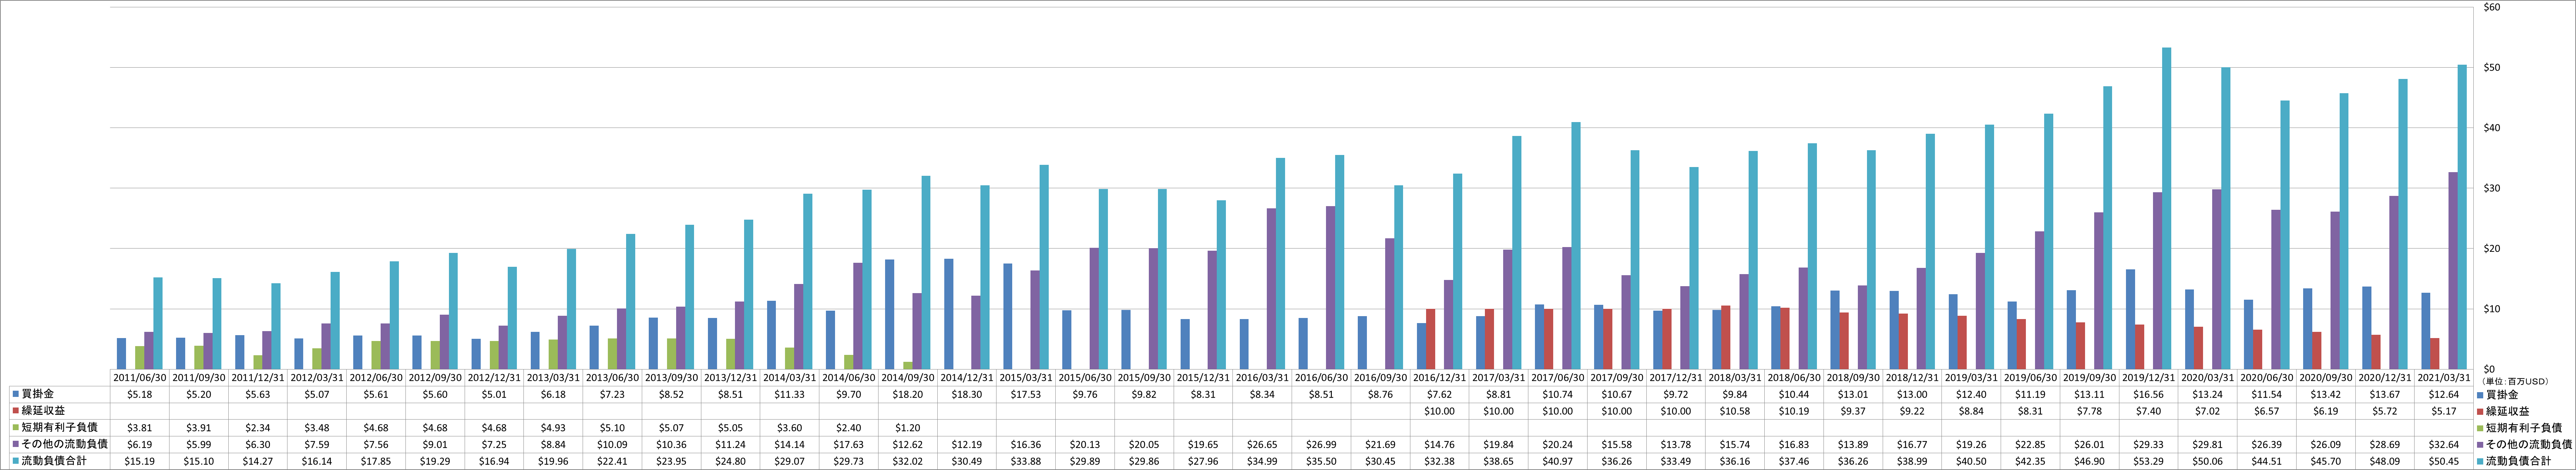Click the $5.18 accounts payable cell

pyautogui.click(x=139, y=395)
